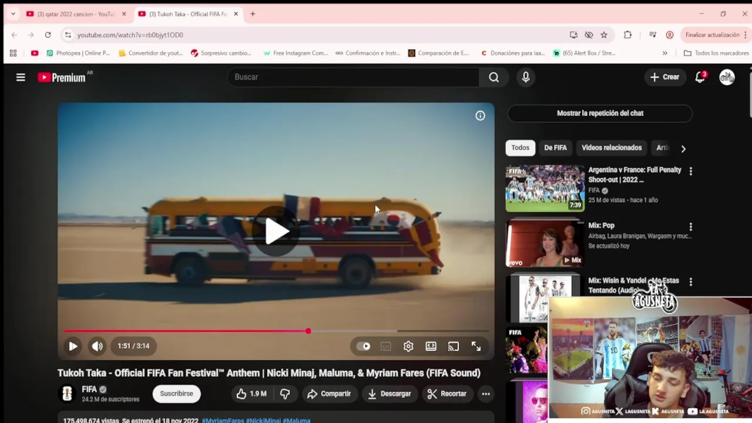Viewport: 752px width, 423px height.
Task: Go back in browser history
Action: coord(14,35)
